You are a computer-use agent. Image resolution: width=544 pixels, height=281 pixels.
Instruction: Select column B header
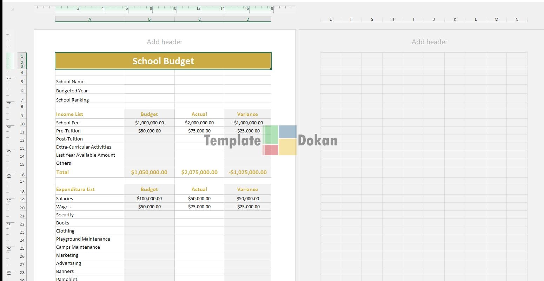pos(149,19)
